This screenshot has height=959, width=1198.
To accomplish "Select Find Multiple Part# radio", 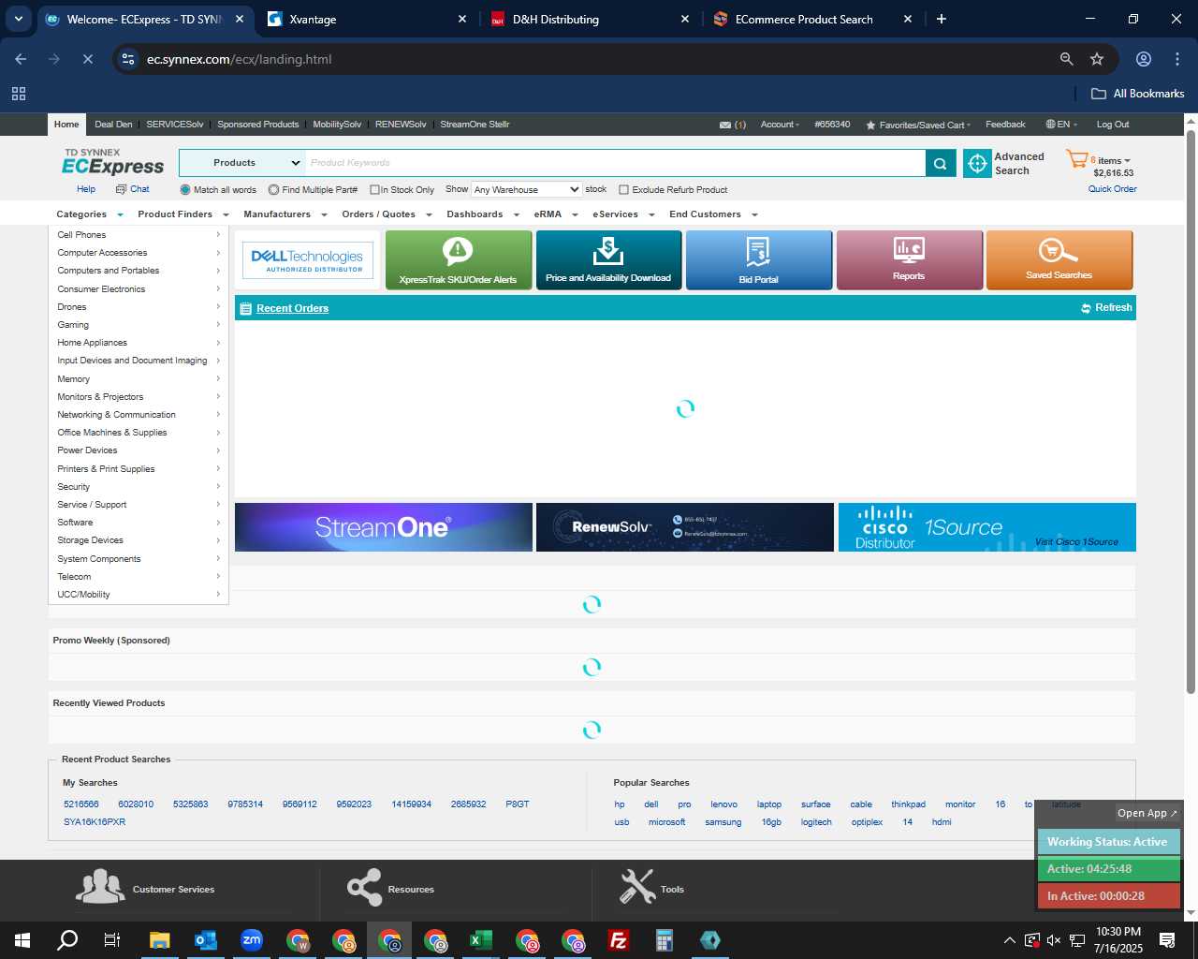I will [273, 190].
